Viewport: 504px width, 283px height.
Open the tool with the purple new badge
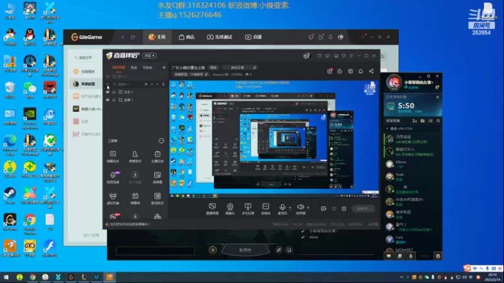point(113,177)
